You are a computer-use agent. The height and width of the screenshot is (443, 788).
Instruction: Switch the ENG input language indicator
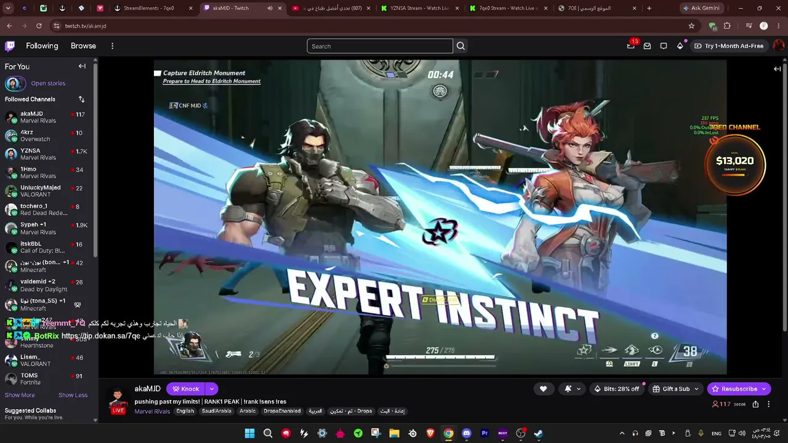[x=717, y=434]
